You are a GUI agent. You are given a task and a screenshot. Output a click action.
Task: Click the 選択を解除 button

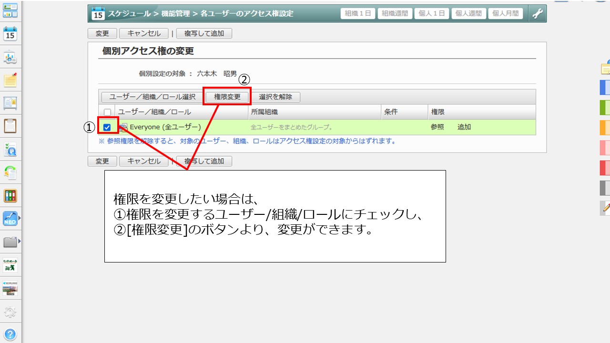pos(275,97)
